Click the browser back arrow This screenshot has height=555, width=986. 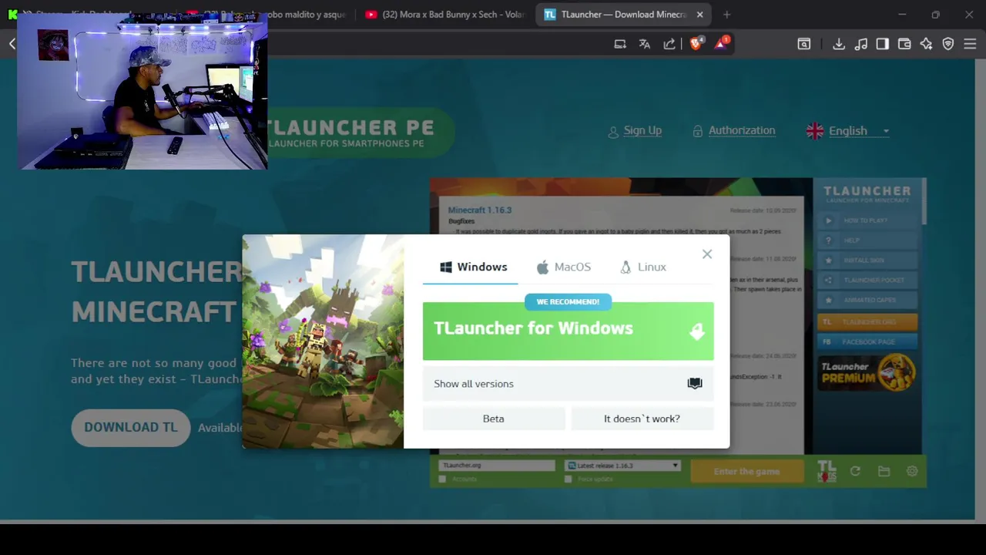click(x=12, y=44)
